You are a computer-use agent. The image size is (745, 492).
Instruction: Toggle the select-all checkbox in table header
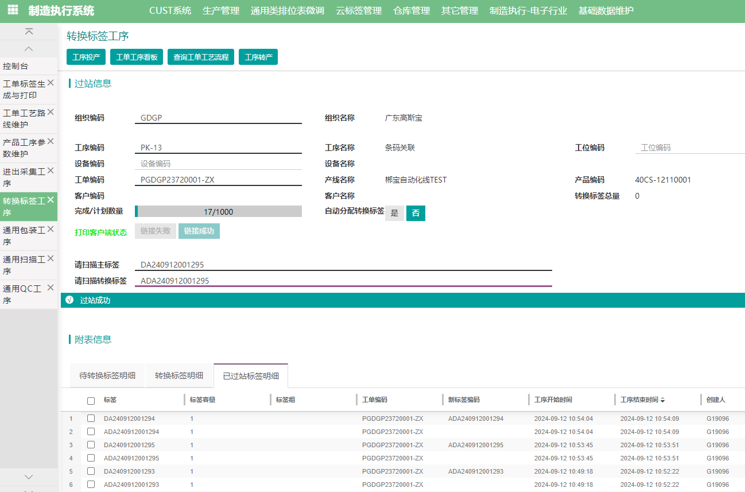point(91,401)
